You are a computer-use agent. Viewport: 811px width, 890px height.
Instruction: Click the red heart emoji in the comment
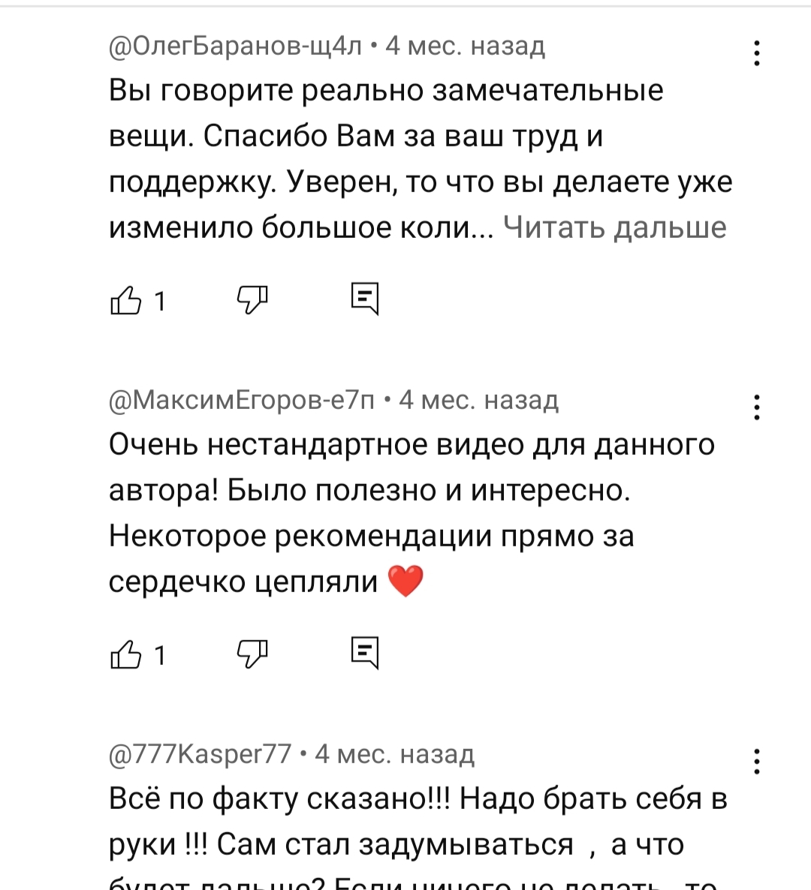pos(405,582)
